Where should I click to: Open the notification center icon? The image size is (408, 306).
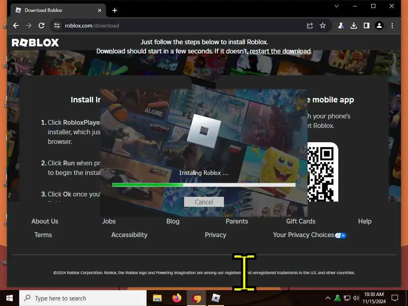click(x=395, y=298)
